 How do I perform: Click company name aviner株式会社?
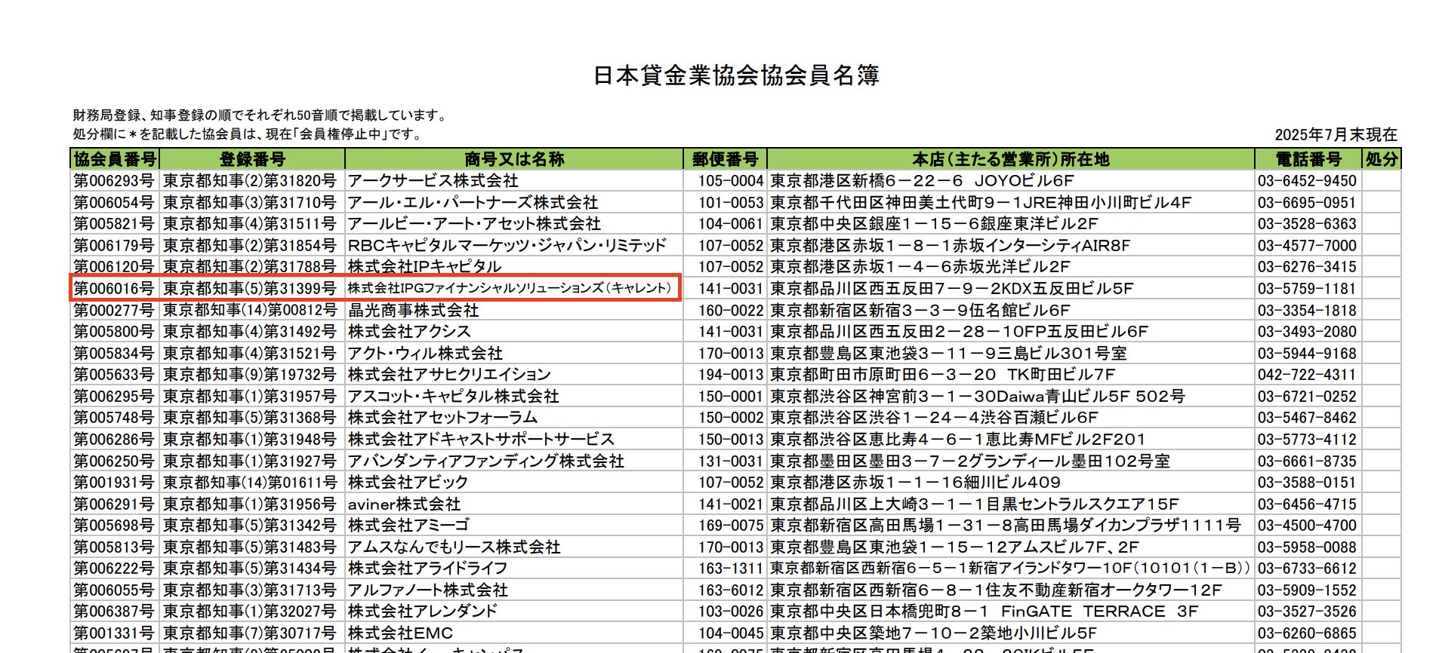click(x=404, y=504)
